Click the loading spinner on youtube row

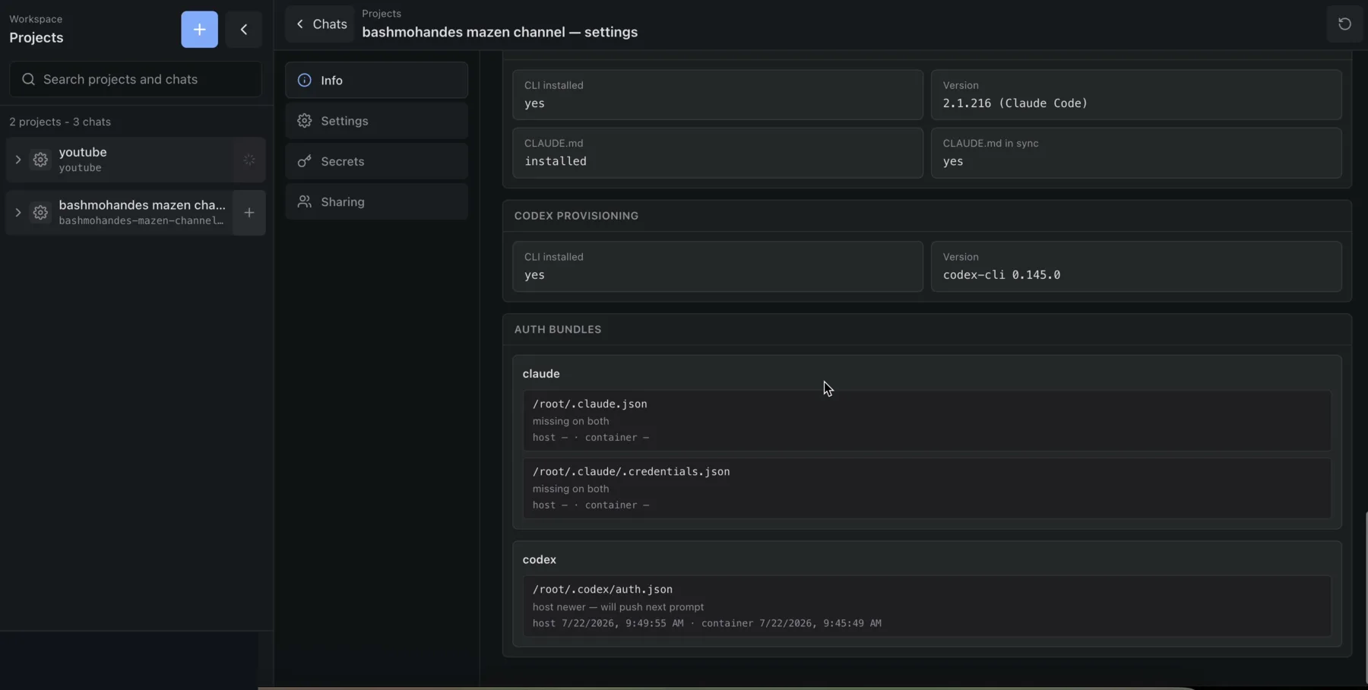click(x=249, y=160)
